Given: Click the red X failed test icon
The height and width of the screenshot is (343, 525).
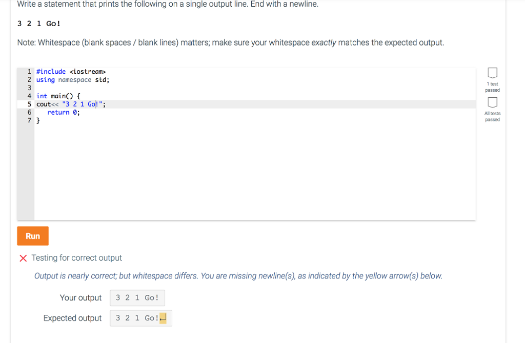Looking at the screenshot, I should click(23, 258).
